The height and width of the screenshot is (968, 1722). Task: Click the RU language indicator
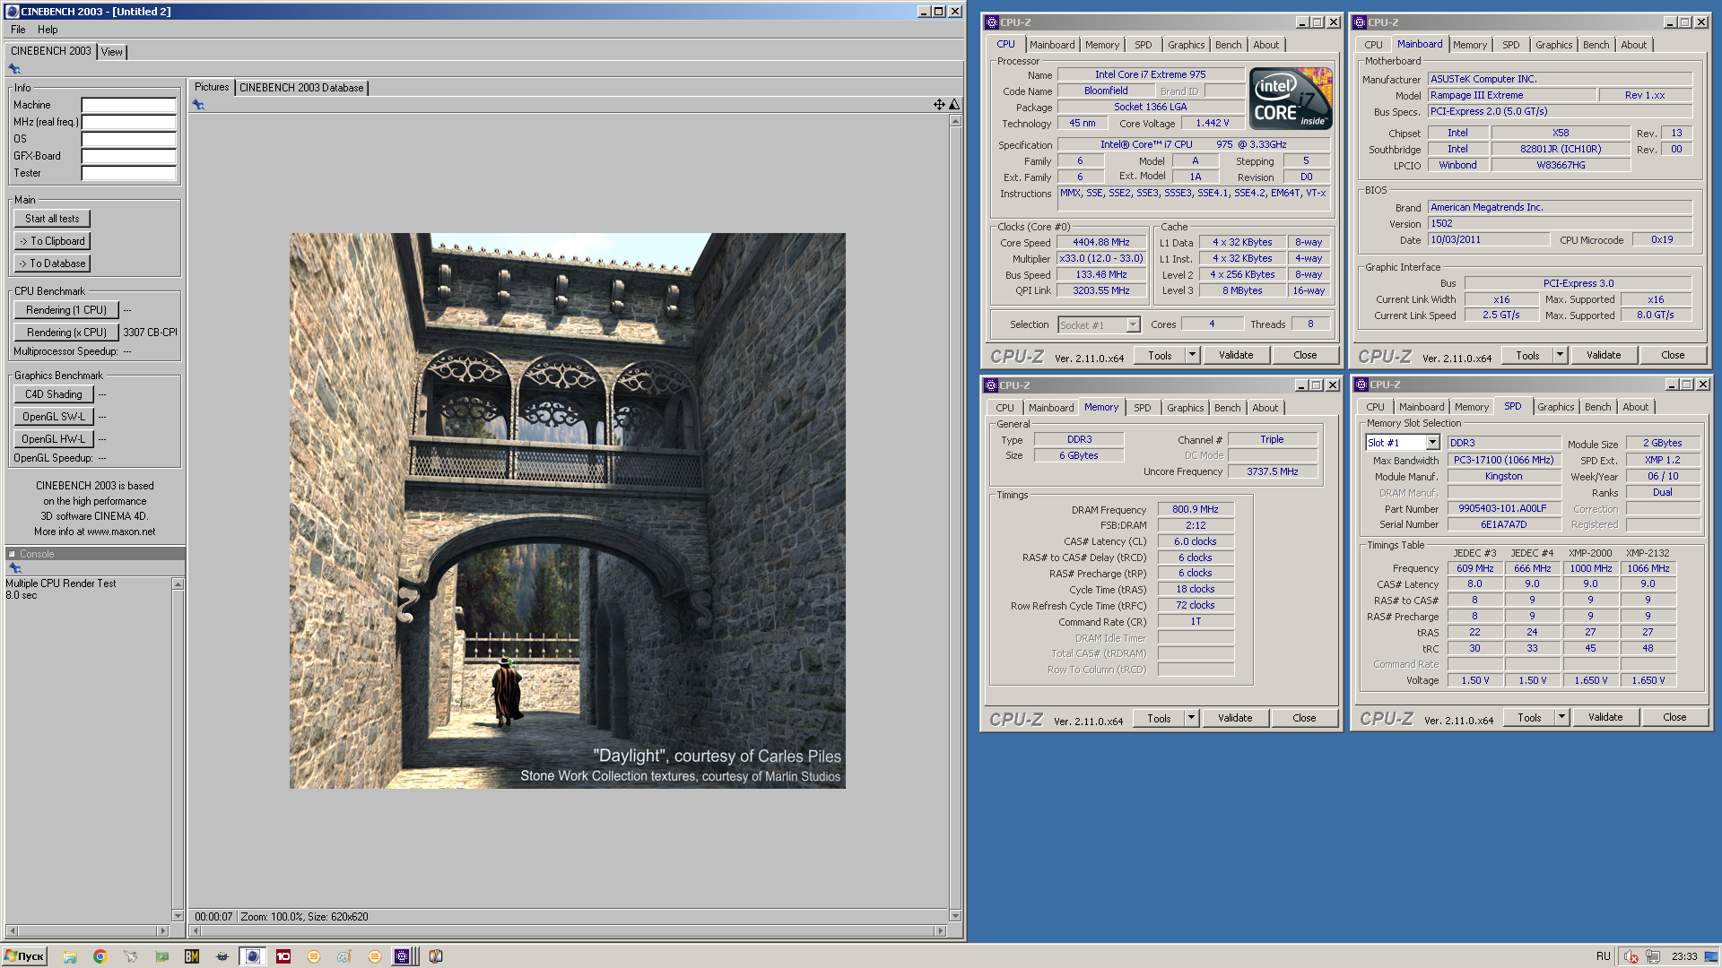coord(1603,956)
